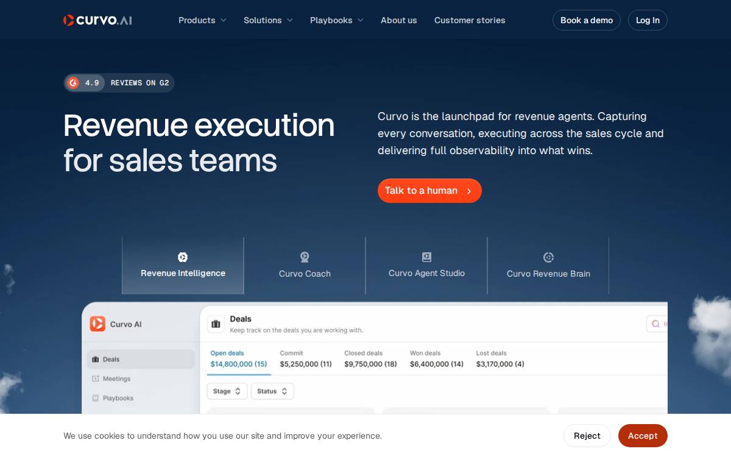Click the Meetings sidebar icon
The width and height of the screenshot is (731, 457).
point(95,378)
